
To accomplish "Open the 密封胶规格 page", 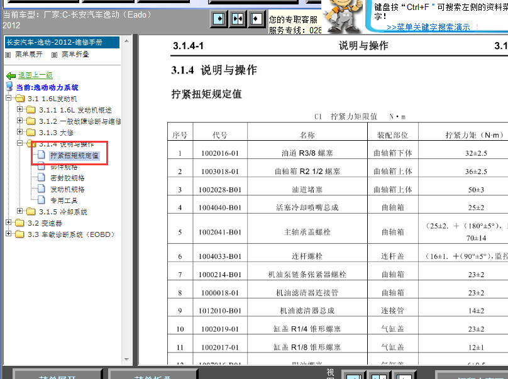I will [x=67, y=178].
